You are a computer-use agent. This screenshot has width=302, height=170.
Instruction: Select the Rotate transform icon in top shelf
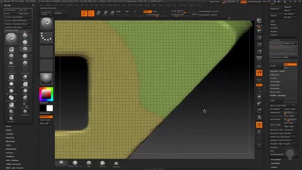coord(112,13)
